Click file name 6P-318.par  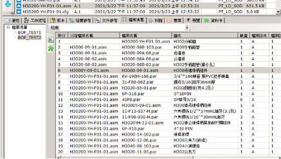tap(133, 94)
